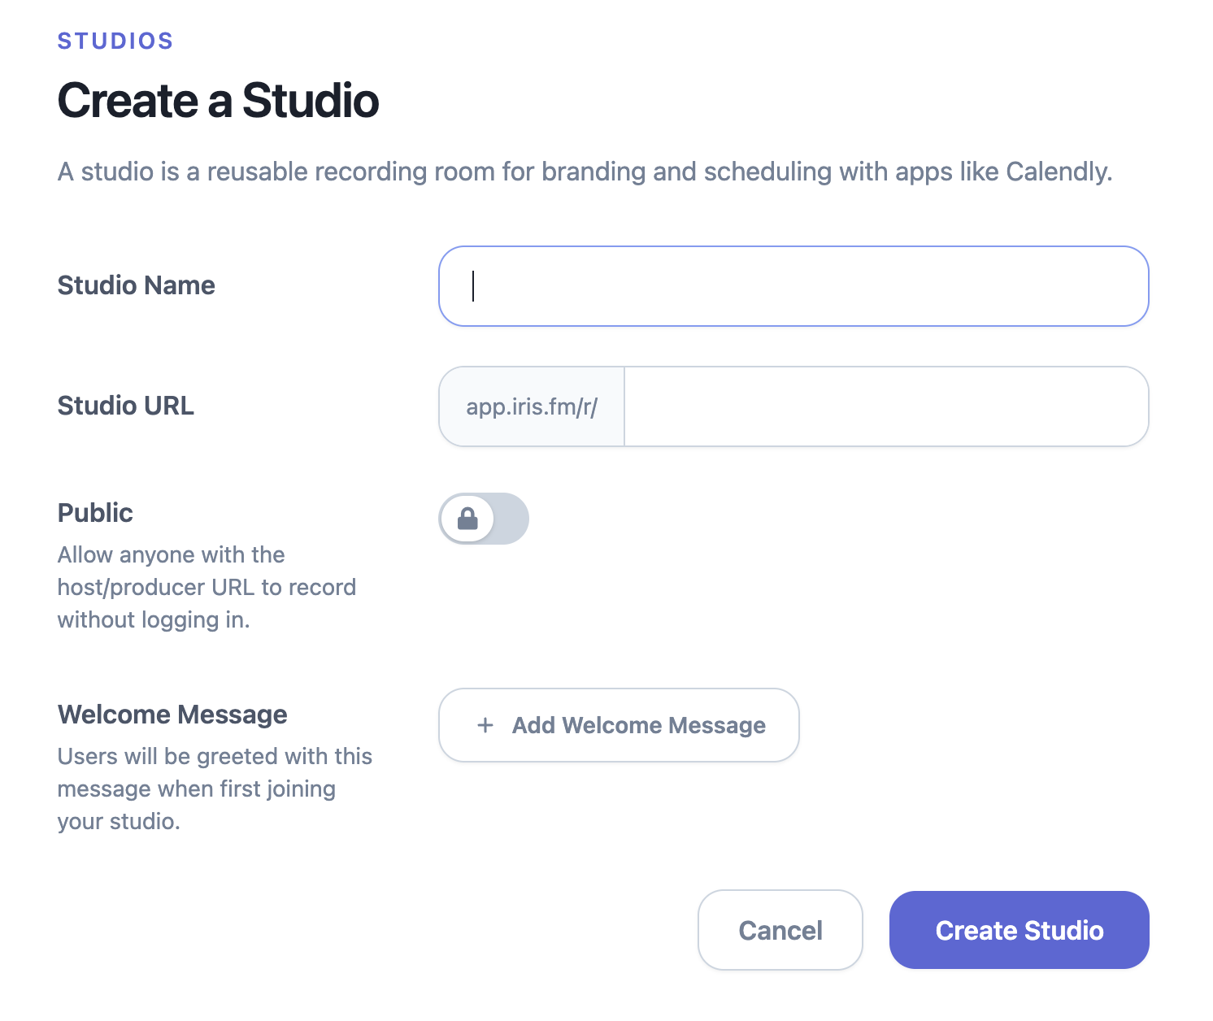Click the Studio URL text field
The image size is (1213, 1021).
(x=885, y=406)
